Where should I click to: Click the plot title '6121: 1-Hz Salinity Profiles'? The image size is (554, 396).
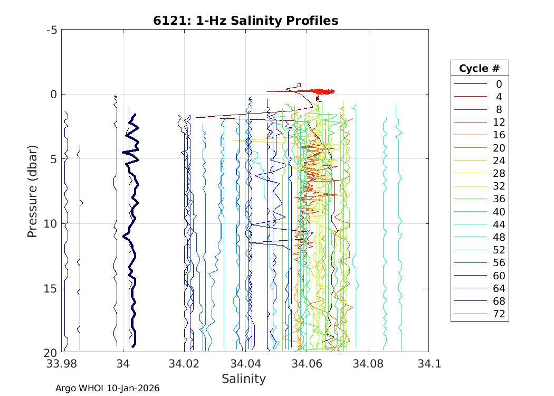[x=245, y=21]
